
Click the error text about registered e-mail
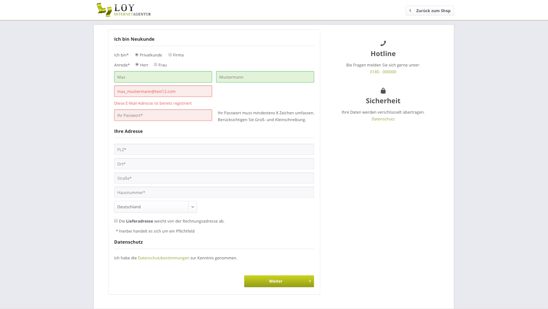(x=153, y=103)
